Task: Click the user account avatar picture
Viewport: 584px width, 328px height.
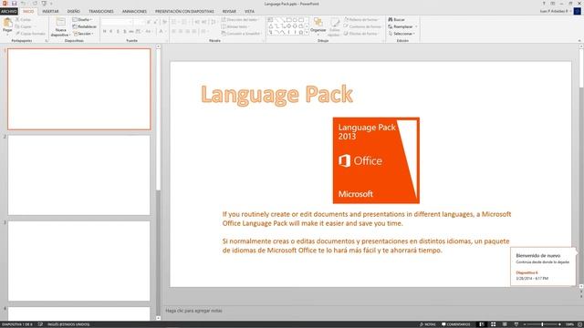Action: point(578,11)
